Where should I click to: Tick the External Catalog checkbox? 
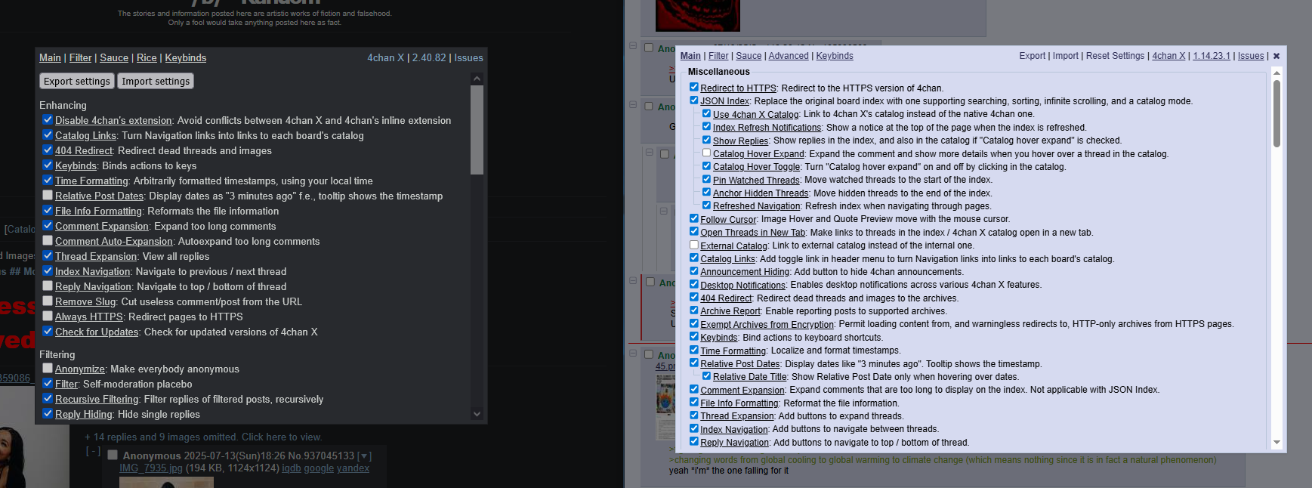[x=694, y=245]
